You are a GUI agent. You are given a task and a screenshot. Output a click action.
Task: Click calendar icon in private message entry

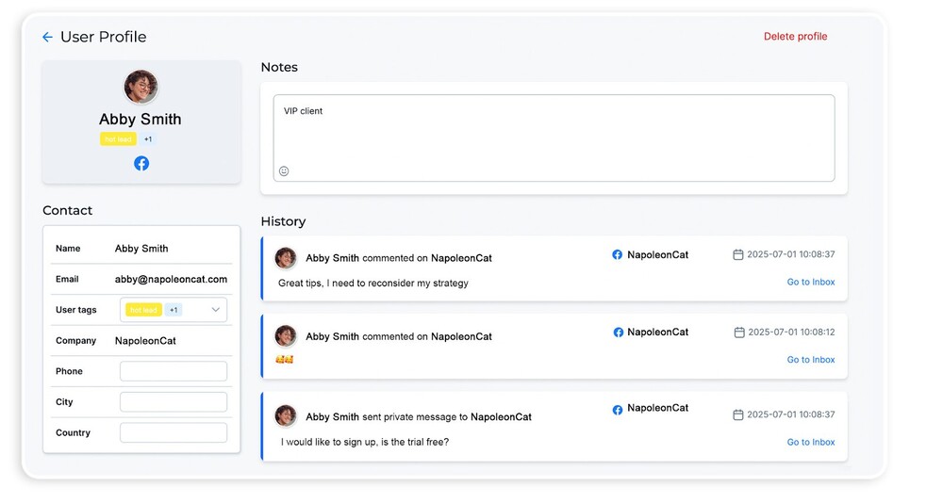738,414
